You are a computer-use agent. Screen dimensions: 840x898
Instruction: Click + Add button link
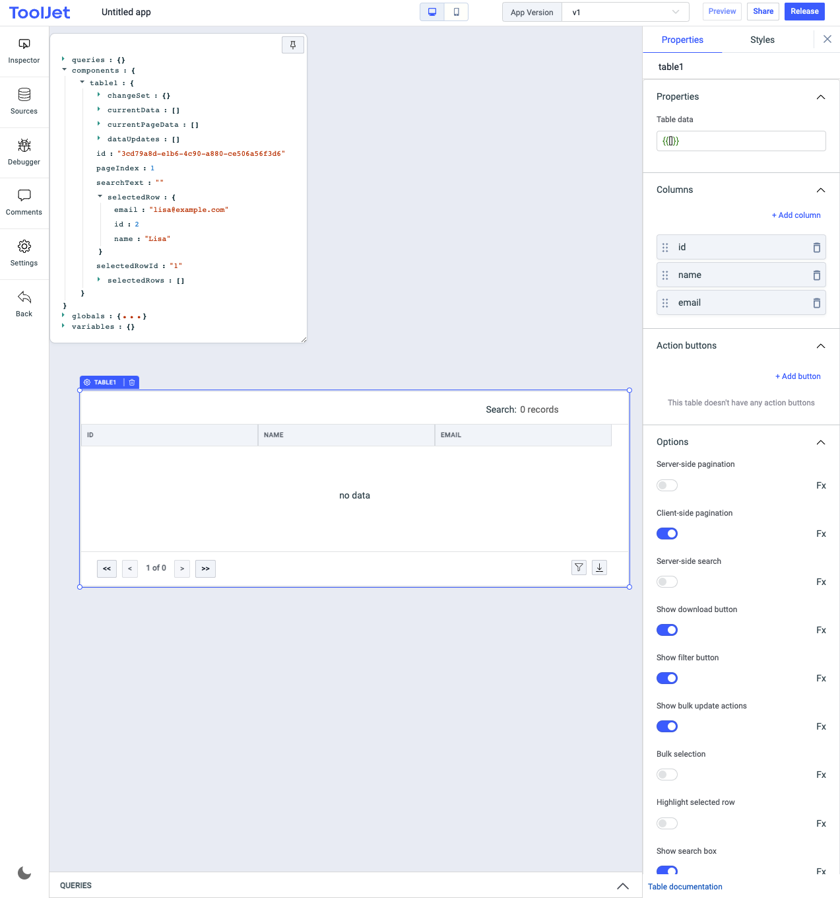(x=798, y=376)
